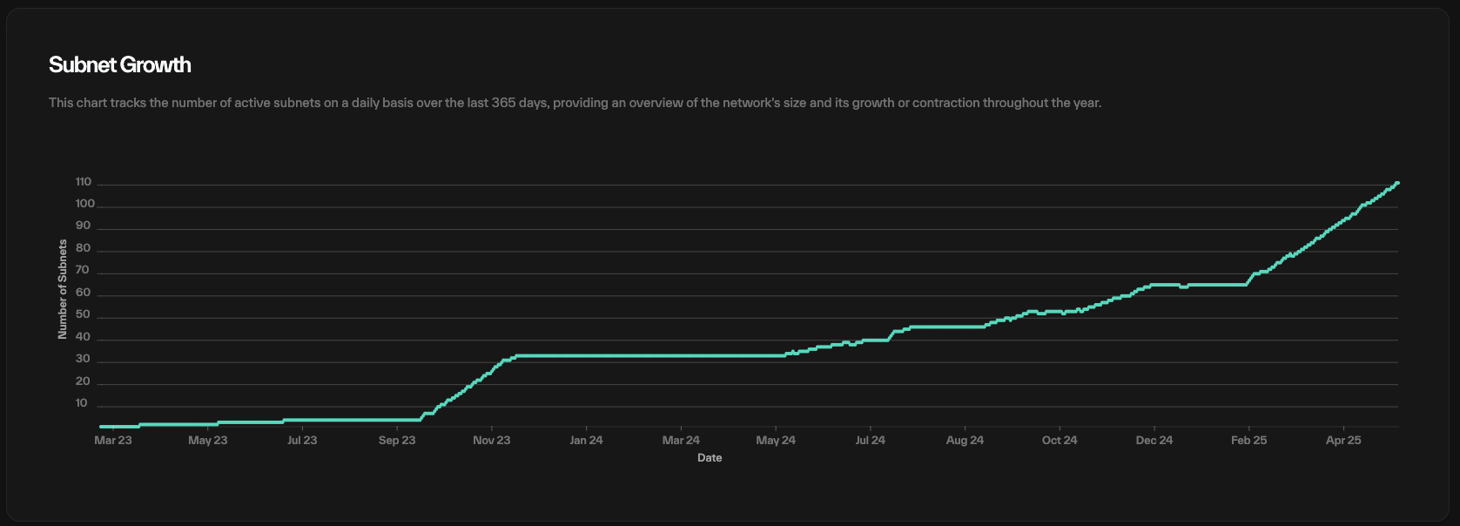The height and width of the screenshot is (526, 1460).
Task: Click the final data point at line's top end
Action: click(1397, 183)
